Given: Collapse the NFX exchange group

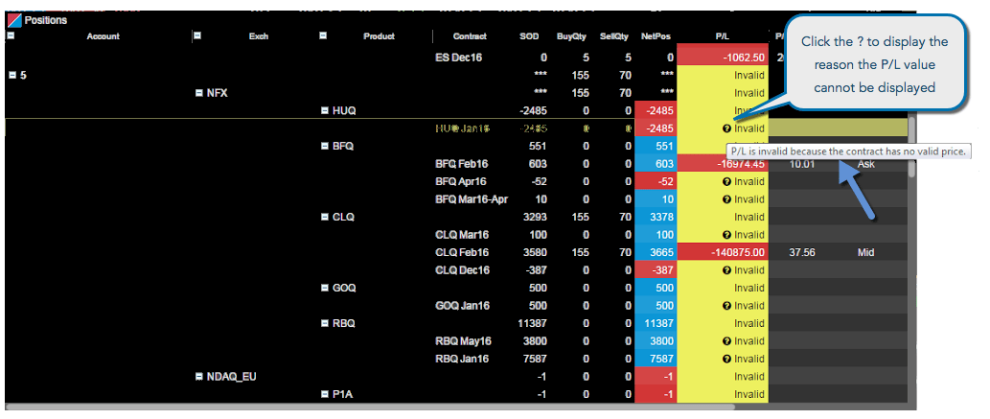Looking at the screenshot, I should (199, 93).
